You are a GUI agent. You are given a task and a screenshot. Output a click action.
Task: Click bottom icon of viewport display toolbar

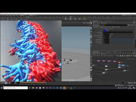tap(91, 80)
